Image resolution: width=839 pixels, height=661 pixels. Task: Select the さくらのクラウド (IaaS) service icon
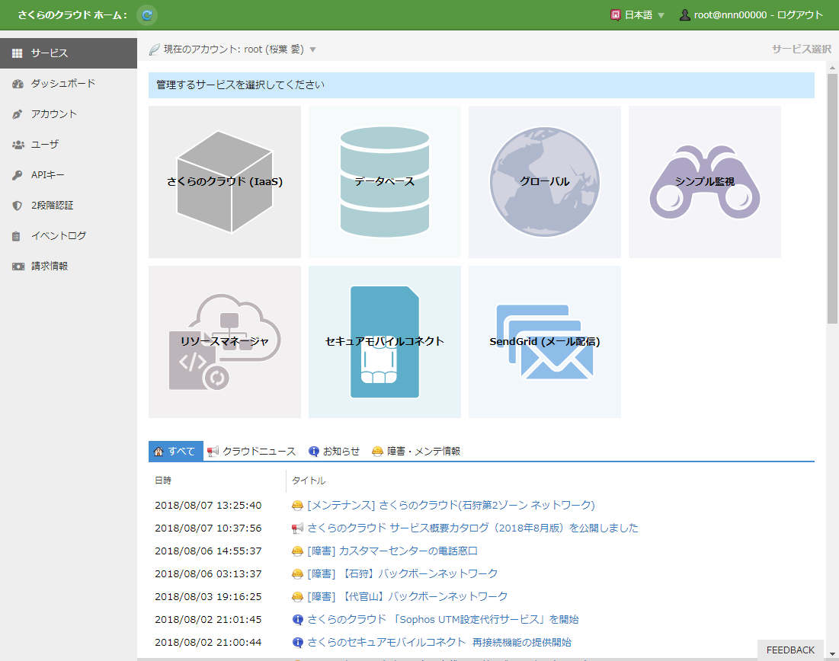[223, 181]
